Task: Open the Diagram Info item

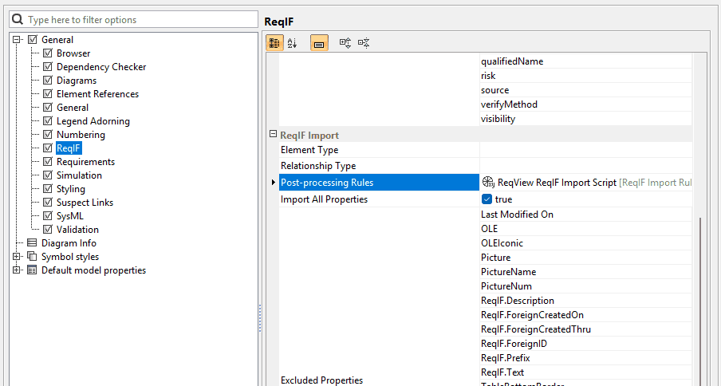Action: [x=69, y=242]
